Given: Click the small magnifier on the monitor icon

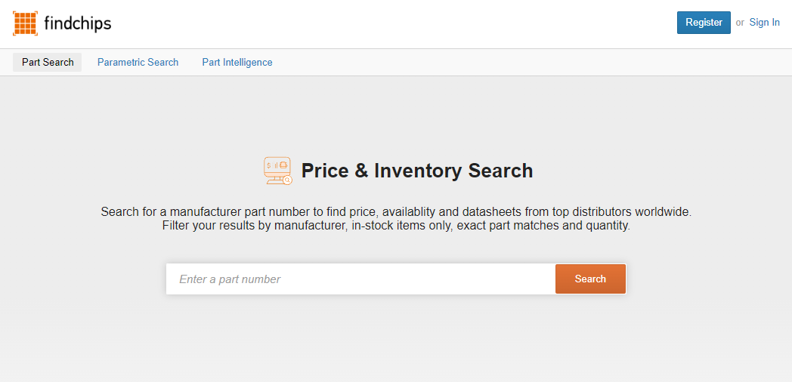Looking at the screenshot, I should (x=287, y=180).
